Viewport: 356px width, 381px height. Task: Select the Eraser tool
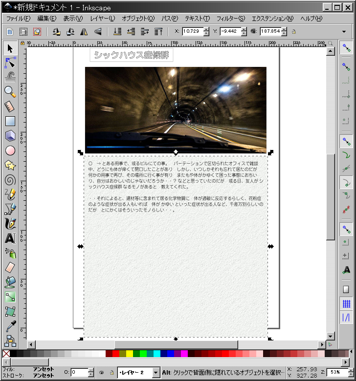(10, 268)
